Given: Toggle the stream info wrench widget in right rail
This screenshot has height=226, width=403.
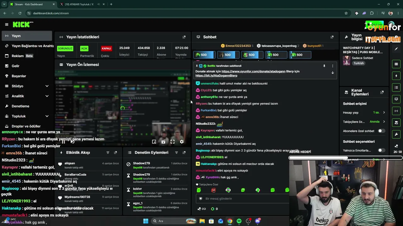Looking at the screenshot, I should [396, 134].
